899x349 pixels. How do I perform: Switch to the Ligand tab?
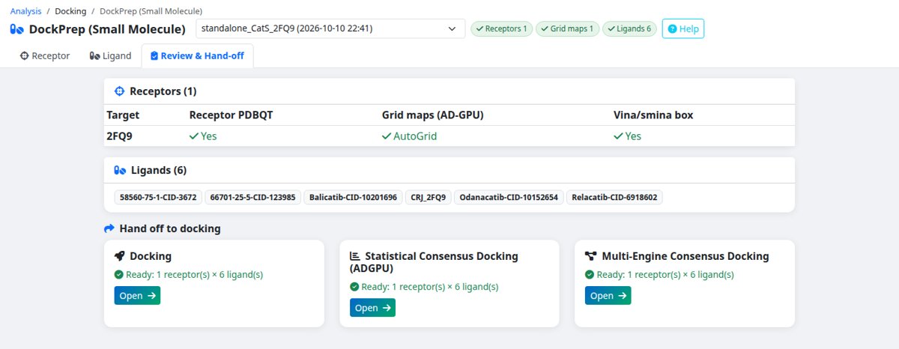[x=110, y=55]
